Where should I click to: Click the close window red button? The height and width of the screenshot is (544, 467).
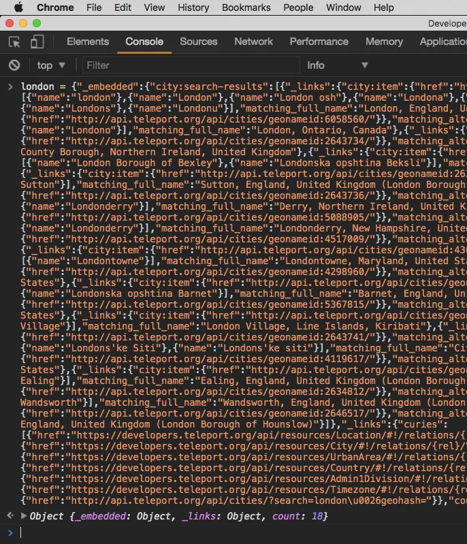click(10, 23)
